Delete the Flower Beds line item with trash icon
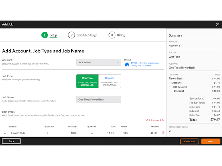This screenshot has width=222, height=166. (163, 133)
